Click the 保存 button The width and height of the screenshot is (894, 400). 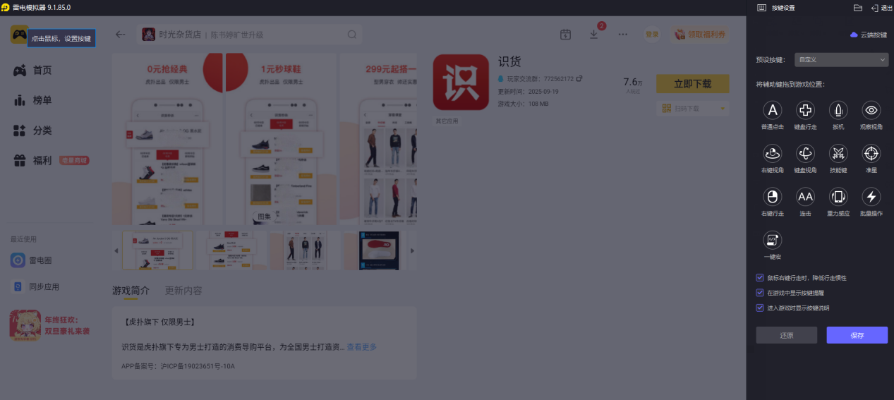pyautogui.click(x=857, y=335)
